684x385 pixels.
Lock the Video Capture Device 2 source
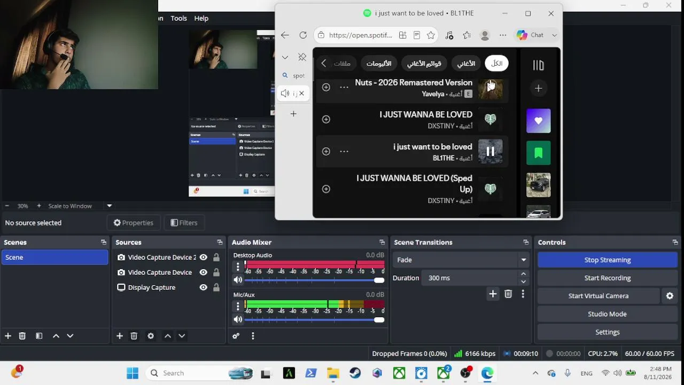point(216,257)
